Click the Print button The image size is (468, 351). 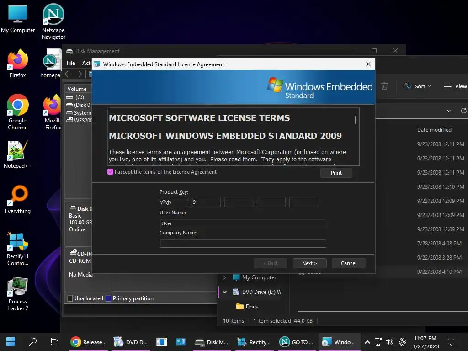pos(336,173)
